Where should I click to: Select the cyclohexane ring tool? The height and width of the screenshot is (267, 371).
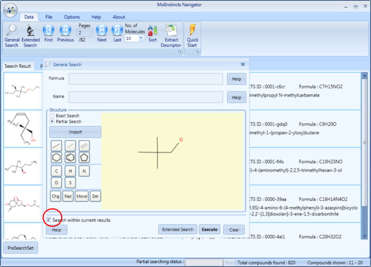(x=56, y=157)
